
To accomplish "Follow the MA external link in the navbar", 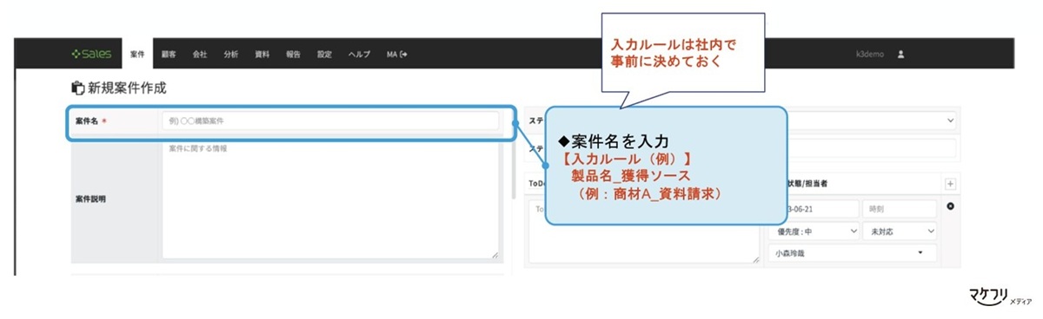I will click(x=397, y=54).
